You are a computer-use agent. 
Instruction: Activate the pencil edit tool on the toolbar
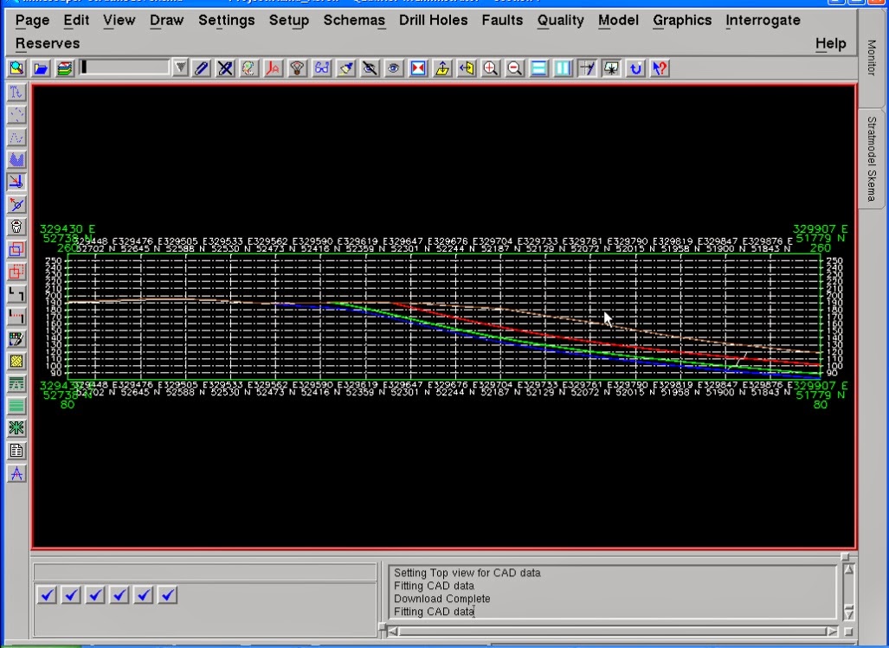pyautogui.click(x=203, y=67)
